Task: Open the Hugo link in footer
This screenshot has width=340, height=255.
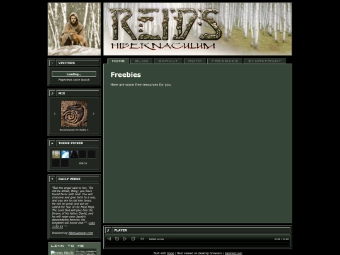Action: 171,253
